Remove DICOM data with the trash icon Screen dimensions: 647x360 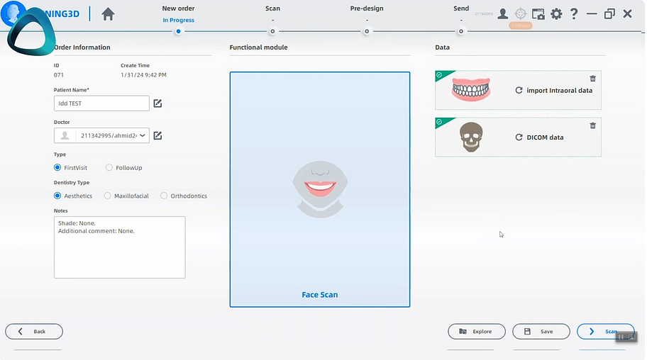coord(592,125)
